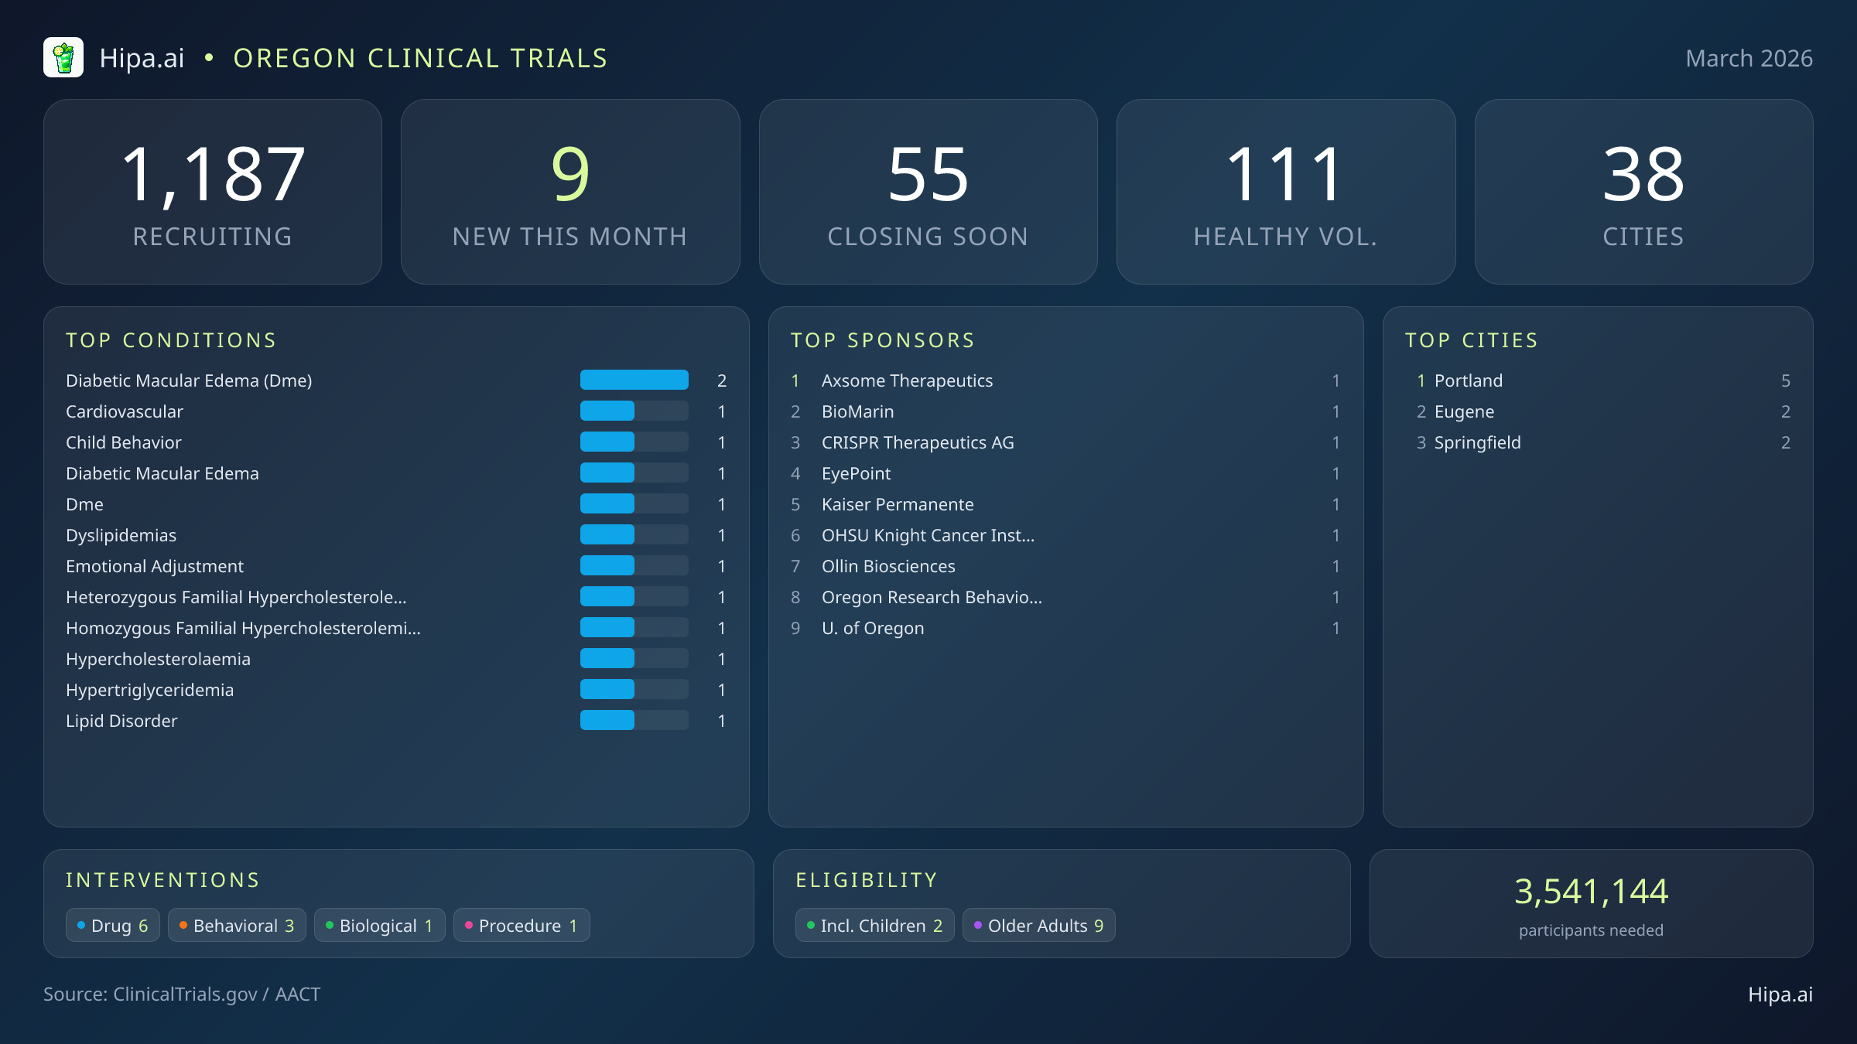Click the green dot beside Incl. Children
Screen dimensions: 1857x1044
pos(809,924)
